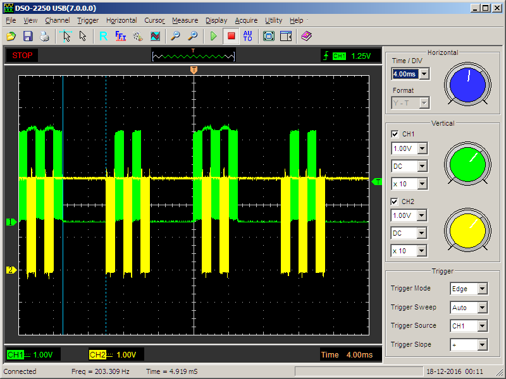Click the yellow CH2 vertical knob
The height and width of the screenshot is (379, 506).
(467, 231)
